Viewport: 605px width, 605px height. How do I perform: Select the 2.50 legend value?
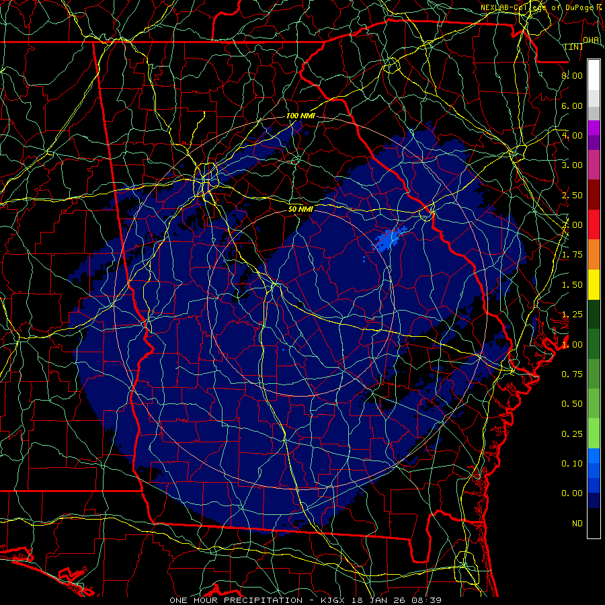tap(572, 195)
